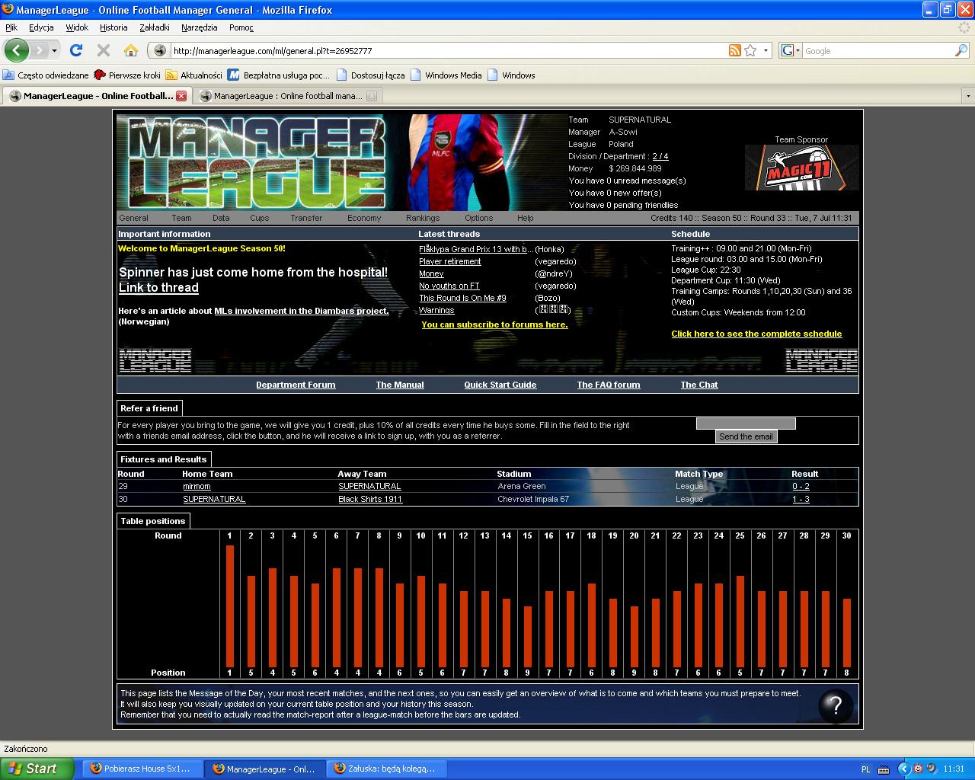
Task: Click the round question mark help icon
Action: tap(835, 705)
